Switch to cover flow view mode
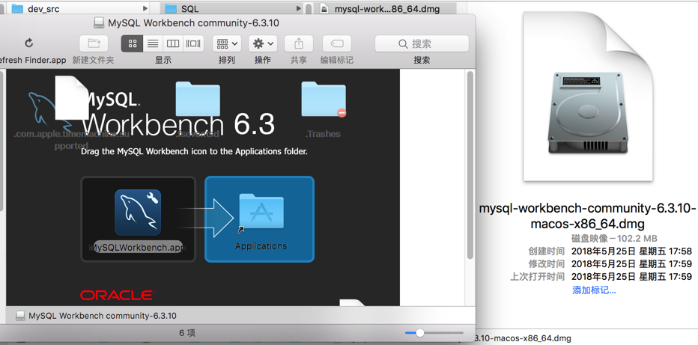Image resolution: width=698 pixels, height=345 pixels. tap(193, 43)
